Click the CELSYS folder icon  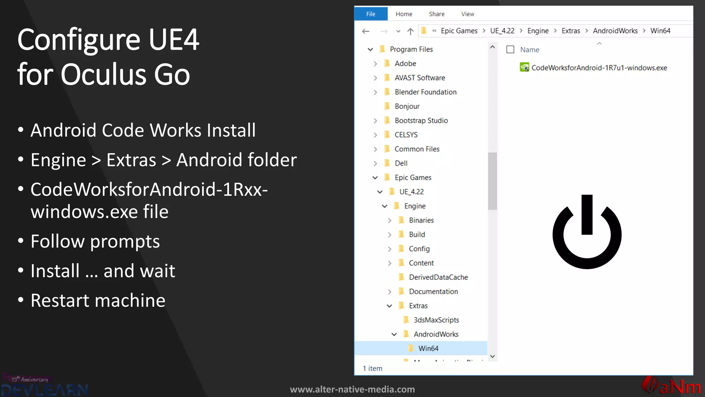pos(387,134)
